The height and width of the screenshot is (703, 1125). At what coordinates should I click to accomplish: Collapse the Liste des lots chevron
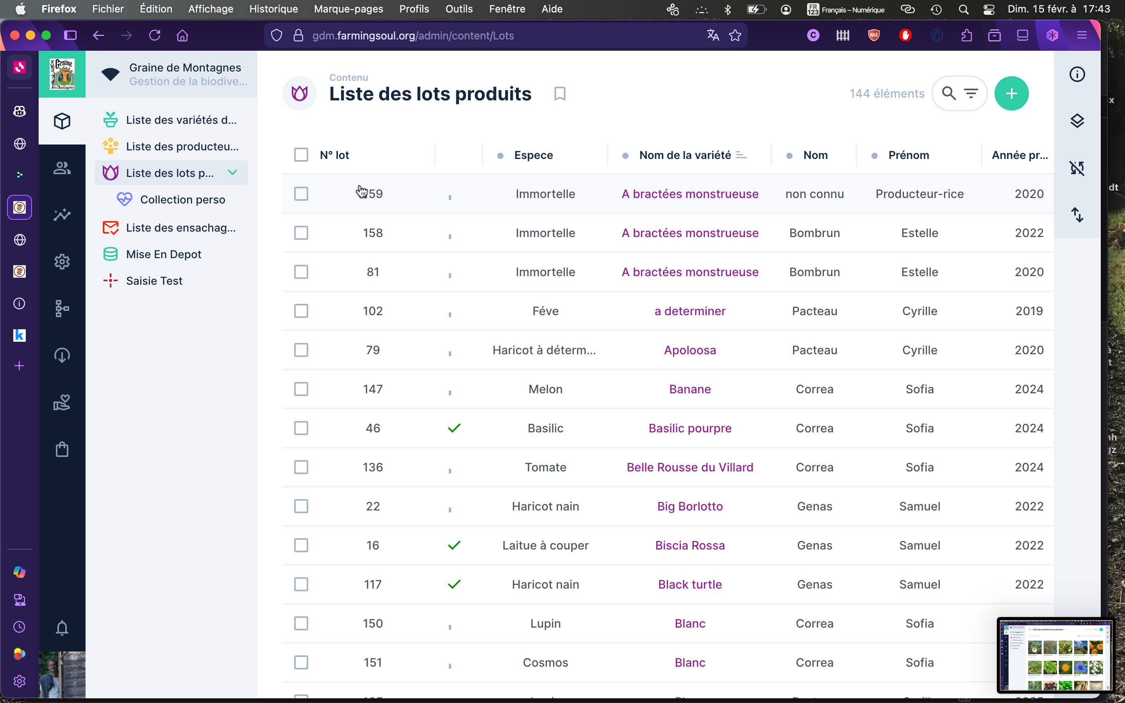click(x=232, y=173)
